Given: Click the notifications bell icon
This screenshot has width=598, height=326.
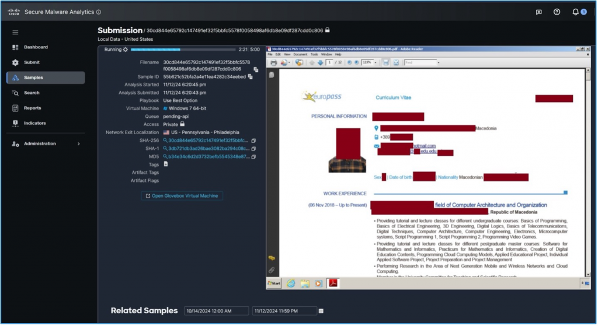Looking at the screenshot, I should (x=575, y=12).
